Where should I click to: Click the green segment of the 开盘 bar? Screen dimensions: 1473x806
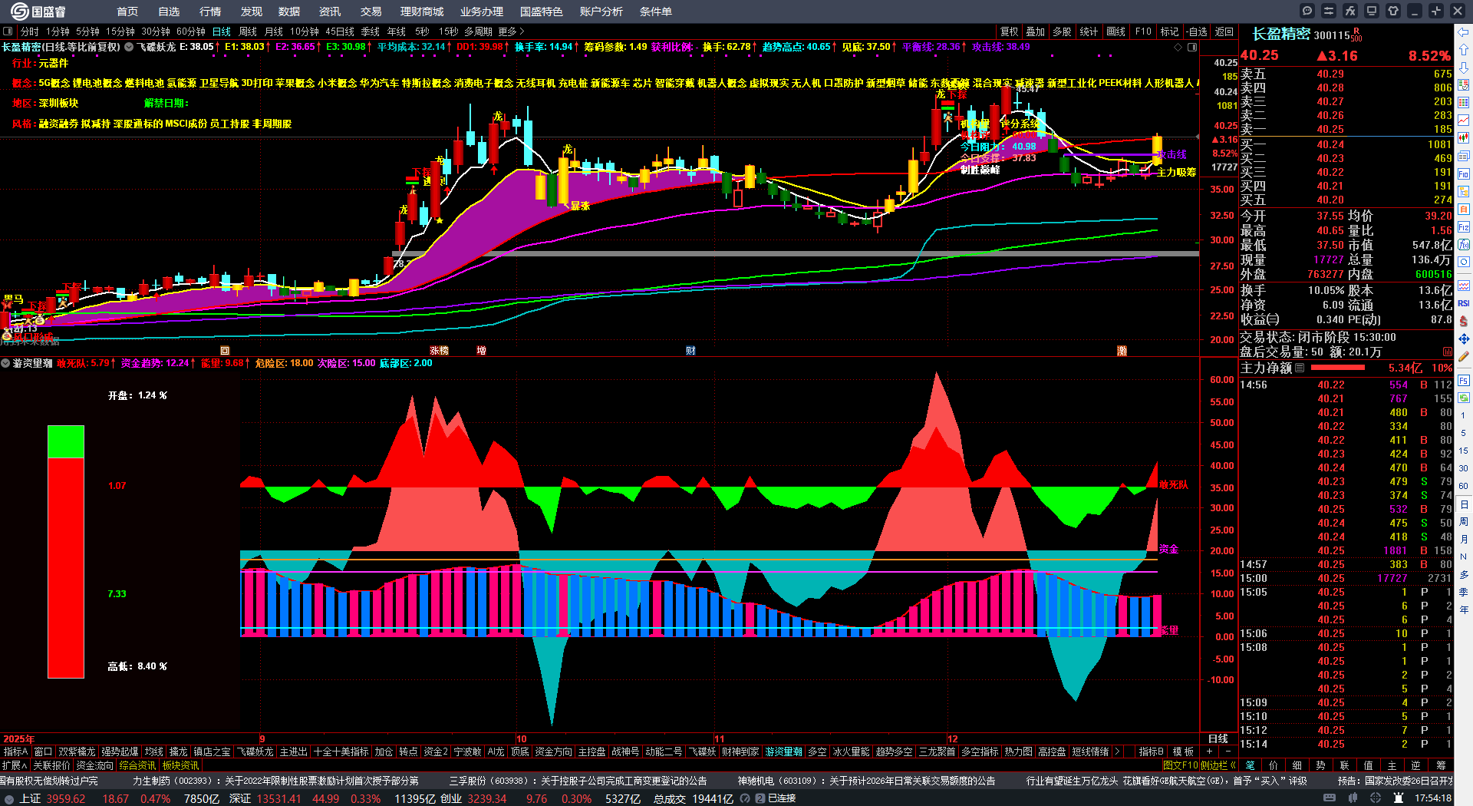click(x=66, y=441)
